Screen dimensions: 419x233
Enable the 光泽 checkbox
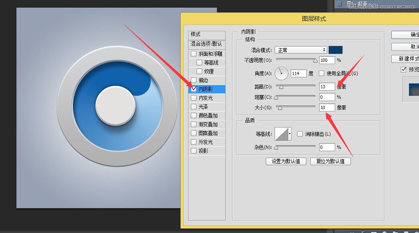[x=194, y=107]
